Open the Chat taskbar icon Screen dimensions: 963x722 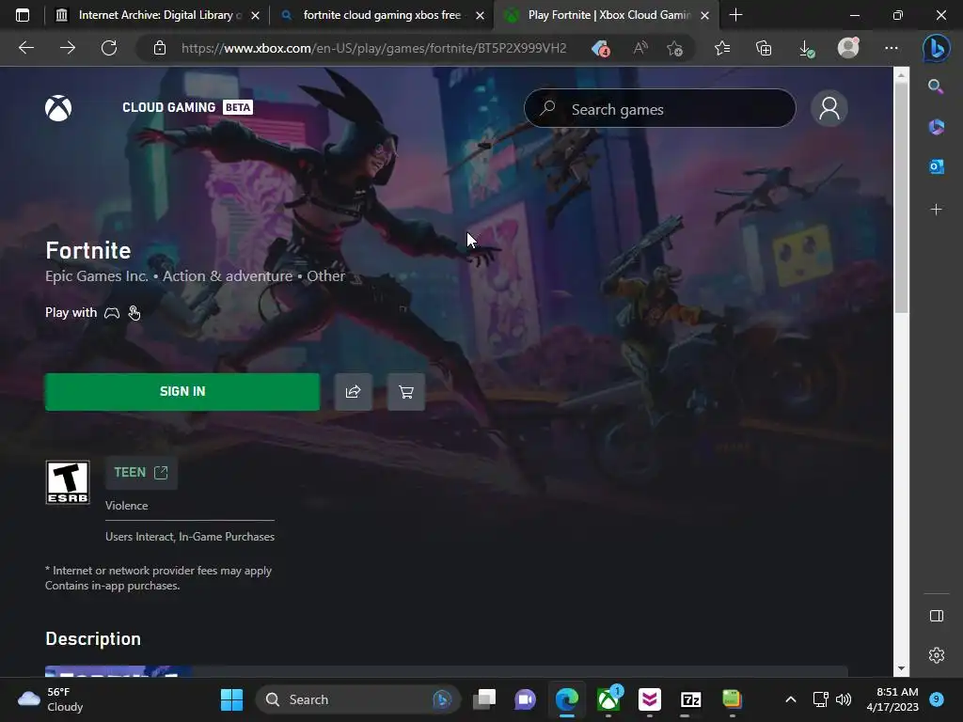click(525, 699)
